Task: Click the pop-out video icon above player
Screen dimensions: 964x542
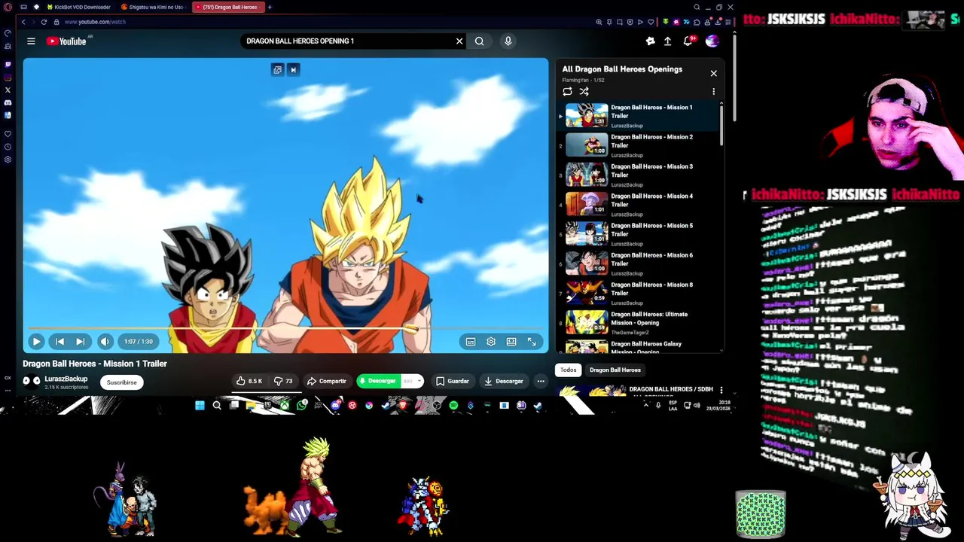Action: pyautogui.click(x=277, y=70)
